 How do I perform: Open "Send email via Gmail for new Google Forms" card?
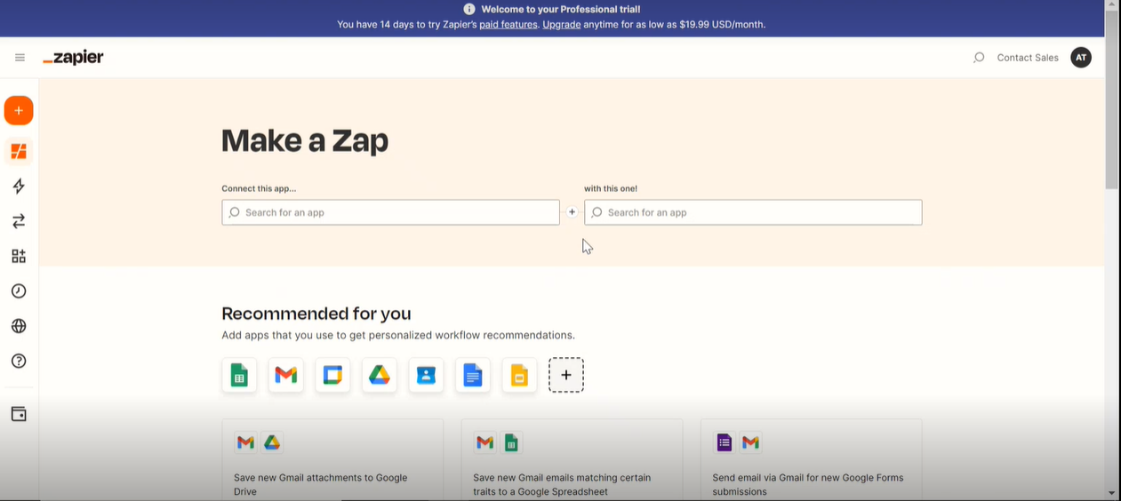811,460
